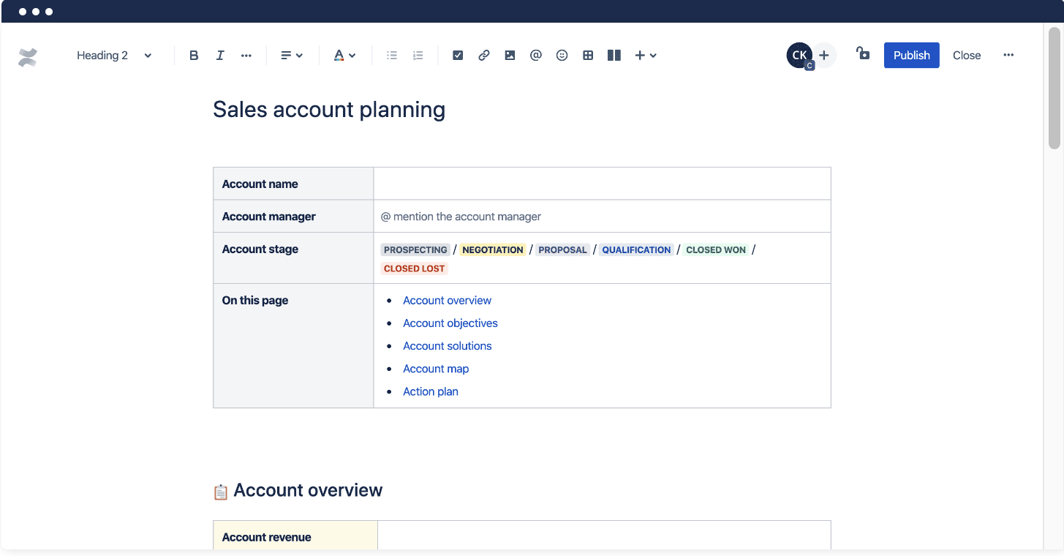Insert a table
Screen dimensions: 1064x556
[588, 55]
